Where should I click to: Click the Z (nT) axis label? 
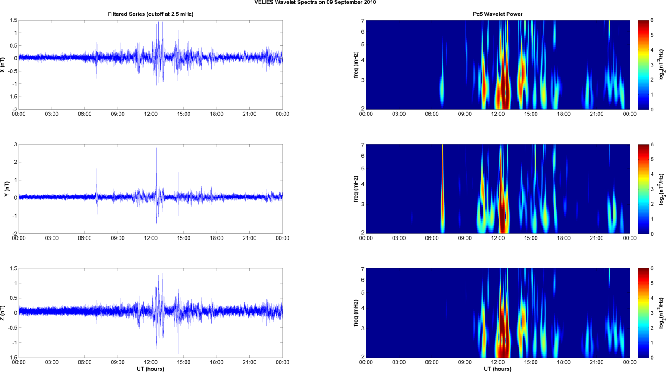click(x=3, y=313)
